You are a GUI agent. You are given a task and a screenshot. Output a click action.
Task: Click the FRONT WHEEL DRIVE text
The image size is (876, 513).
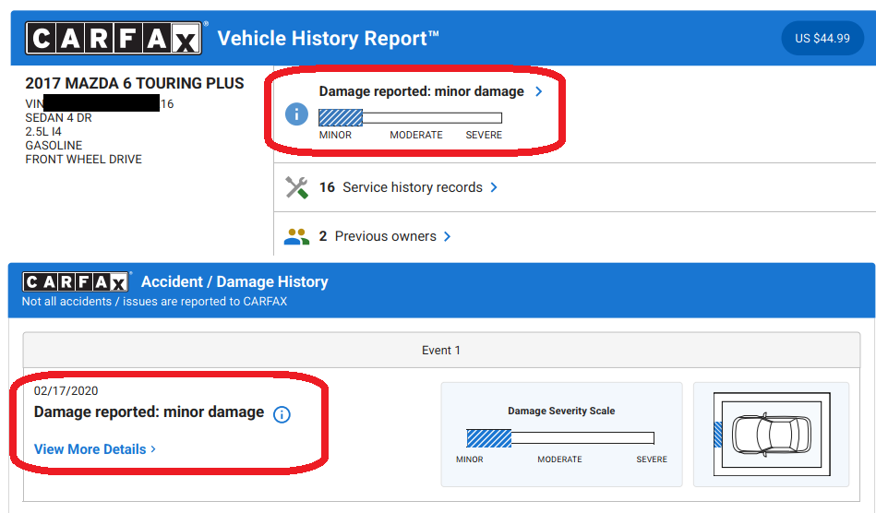[84, 160]
